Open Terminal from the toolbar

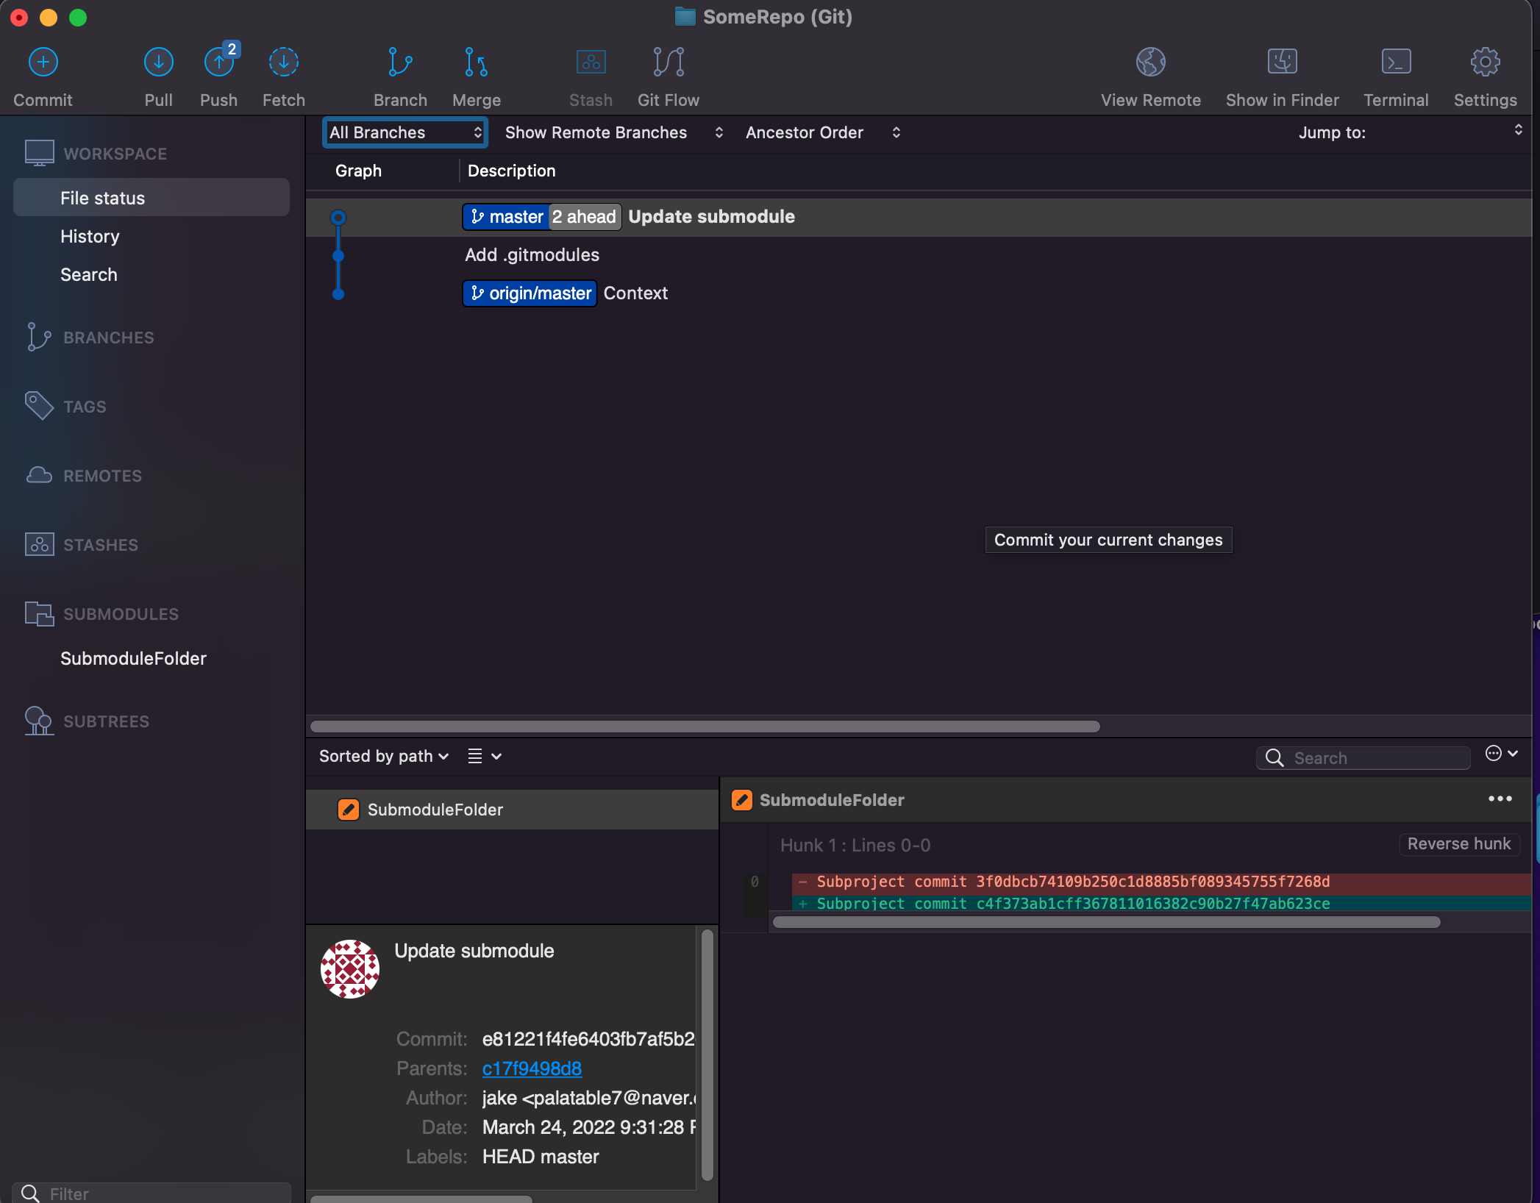1395,63
